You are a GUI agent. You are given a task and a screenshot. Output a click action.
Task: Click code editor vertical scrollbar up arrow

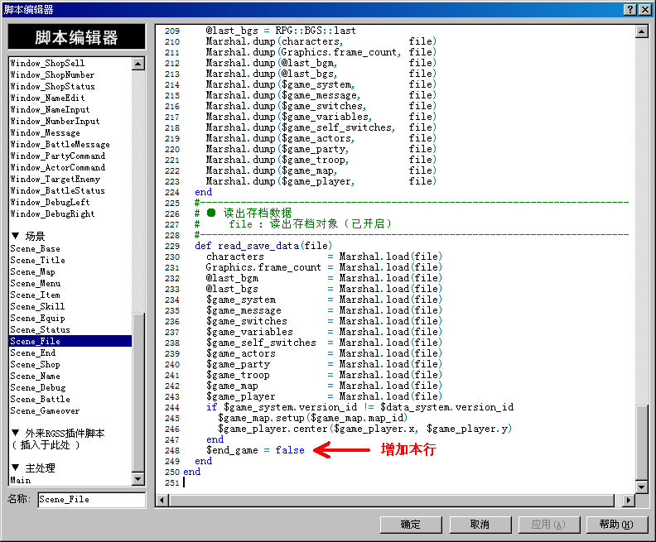[642, 31]
